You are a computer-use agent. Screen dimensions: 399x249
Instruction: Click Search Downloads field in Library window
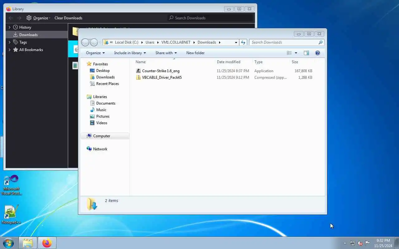click(210, 18)
